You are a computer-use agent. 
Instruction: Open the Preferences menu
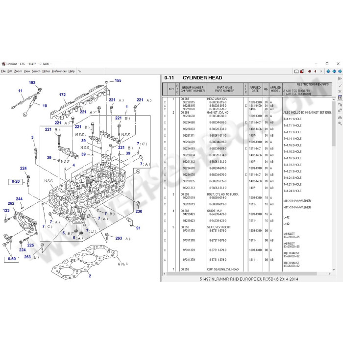(59, 71)
